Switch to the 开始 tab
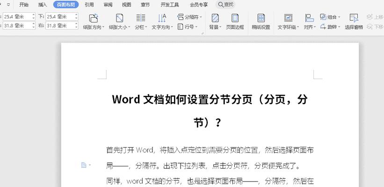This screenshot has width=384, height=187. pos(24,5)
